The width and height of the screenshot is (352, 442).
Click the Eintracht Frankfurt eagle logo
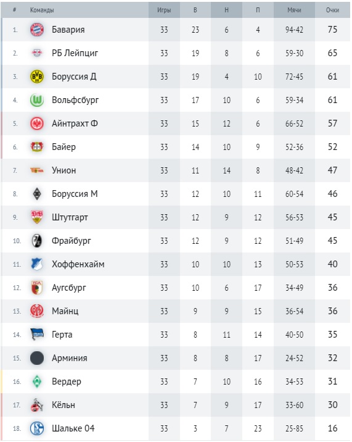tap(37, 123)
